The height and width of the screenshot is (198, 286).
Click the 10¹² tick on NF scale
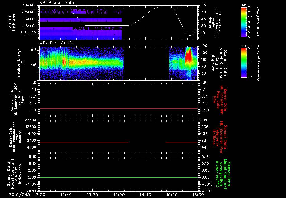[x=250, y=7]
